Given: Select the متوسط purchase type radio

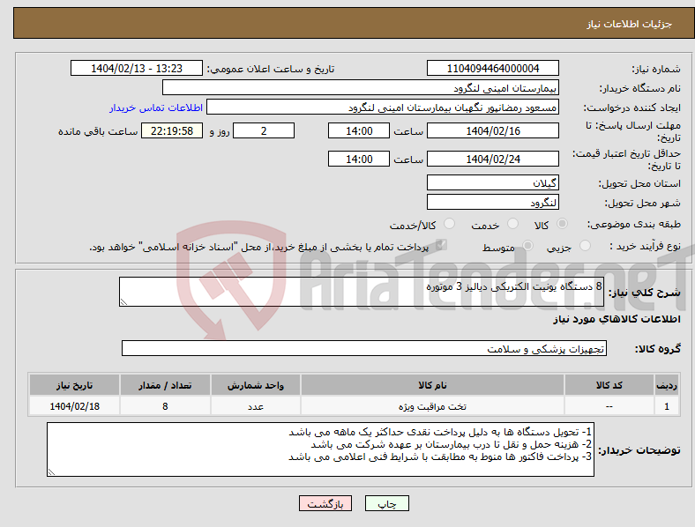Looking at the screenshot, I should click(527, 245).
